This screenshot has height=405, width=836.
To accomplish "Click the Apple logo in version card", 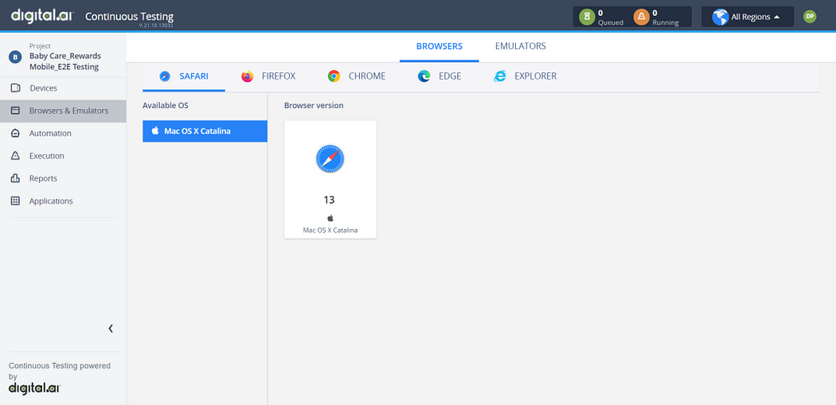I will coord(330,218).
